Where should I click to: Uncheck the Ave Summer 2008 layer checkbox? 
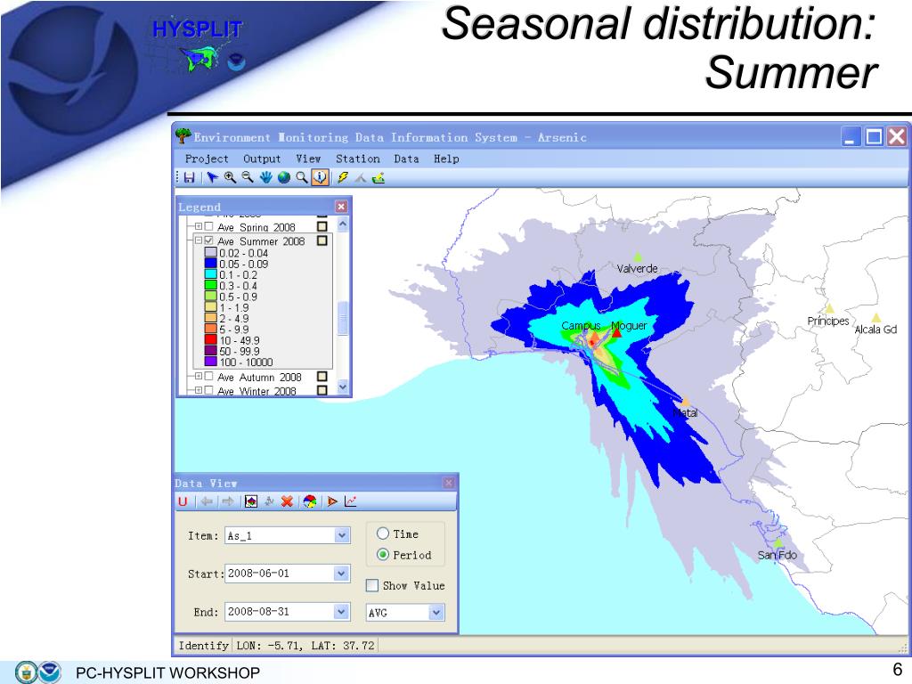pyautogui.click(x=208, y=240)
